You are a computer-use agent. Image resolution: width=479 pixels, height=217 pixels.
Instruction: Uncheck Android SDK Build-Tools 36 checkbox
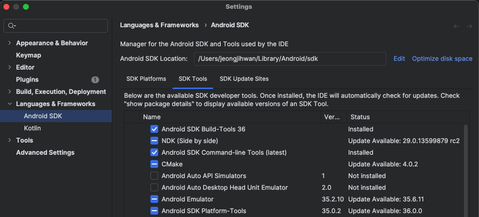tap(154, 129)
